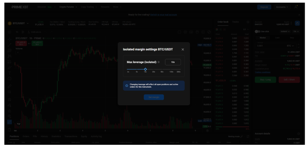
Task: Click the Max leverage value input box
Action: [173, 62]
